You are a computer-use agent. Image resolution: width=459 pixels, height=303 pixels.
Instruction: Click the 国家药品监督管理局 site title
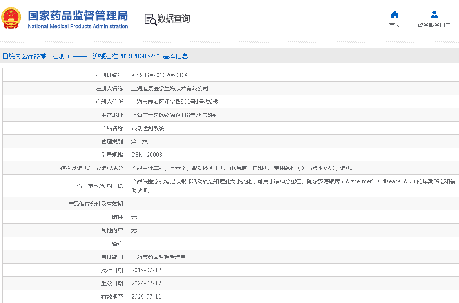pos(78,16)
